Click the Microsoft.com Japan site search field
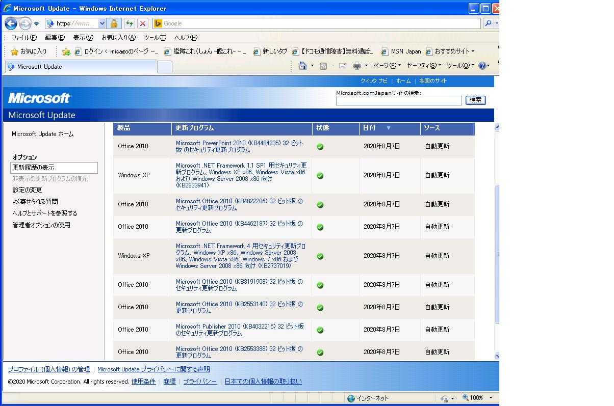Viewport: 614px width, 406px height. click(x=399, y=100)
